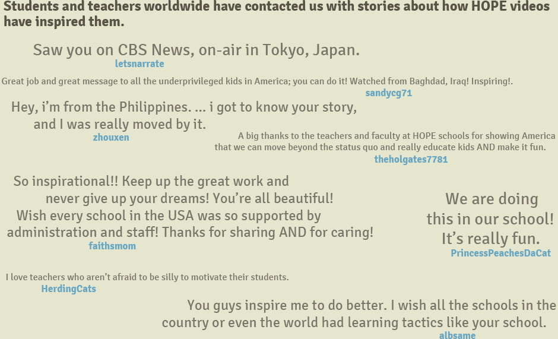Open PrincessPeachesDaCat's profile link
The height and width of the screenshot is (339, 558).
(x=500, y=254)
